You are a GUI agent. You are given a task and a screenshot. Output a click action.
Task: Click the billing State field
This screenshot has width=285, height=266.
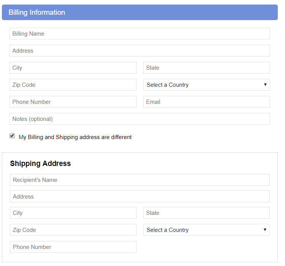[x=206, y=68]
